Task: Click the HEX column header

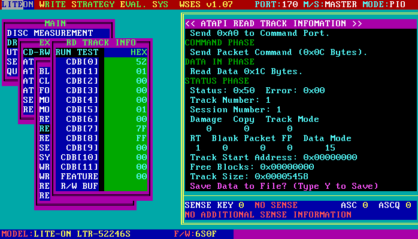Action: (x=138, y=52)
